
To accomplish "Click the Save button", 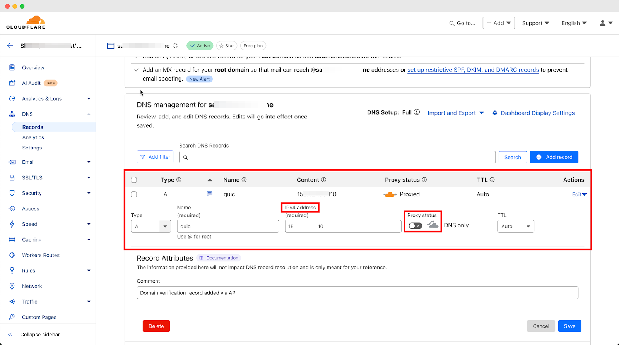I will pos(569,326).
